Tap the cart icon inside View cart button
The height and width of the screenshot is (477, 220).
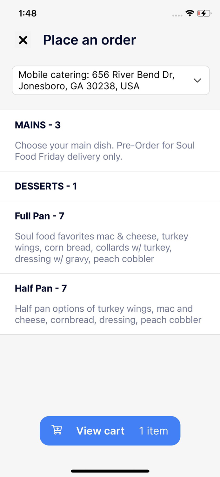click(x=57, y=430)
